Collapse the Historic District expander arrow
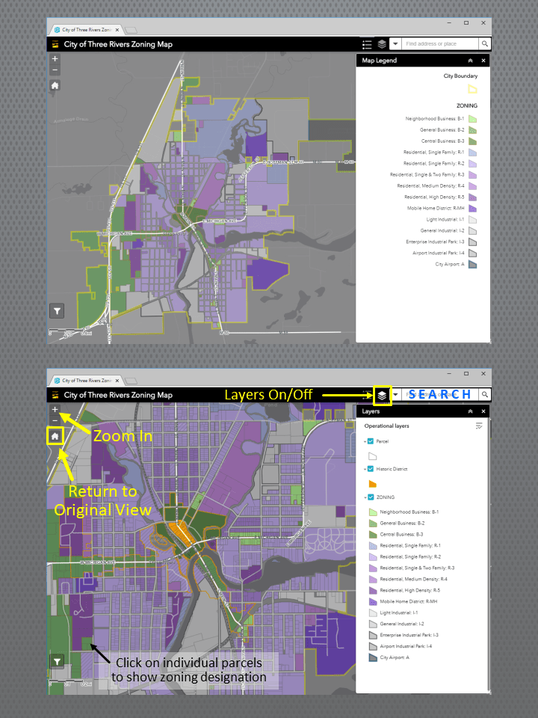The height and width of the screenshot is (718, 538). (x=365, y=470)
